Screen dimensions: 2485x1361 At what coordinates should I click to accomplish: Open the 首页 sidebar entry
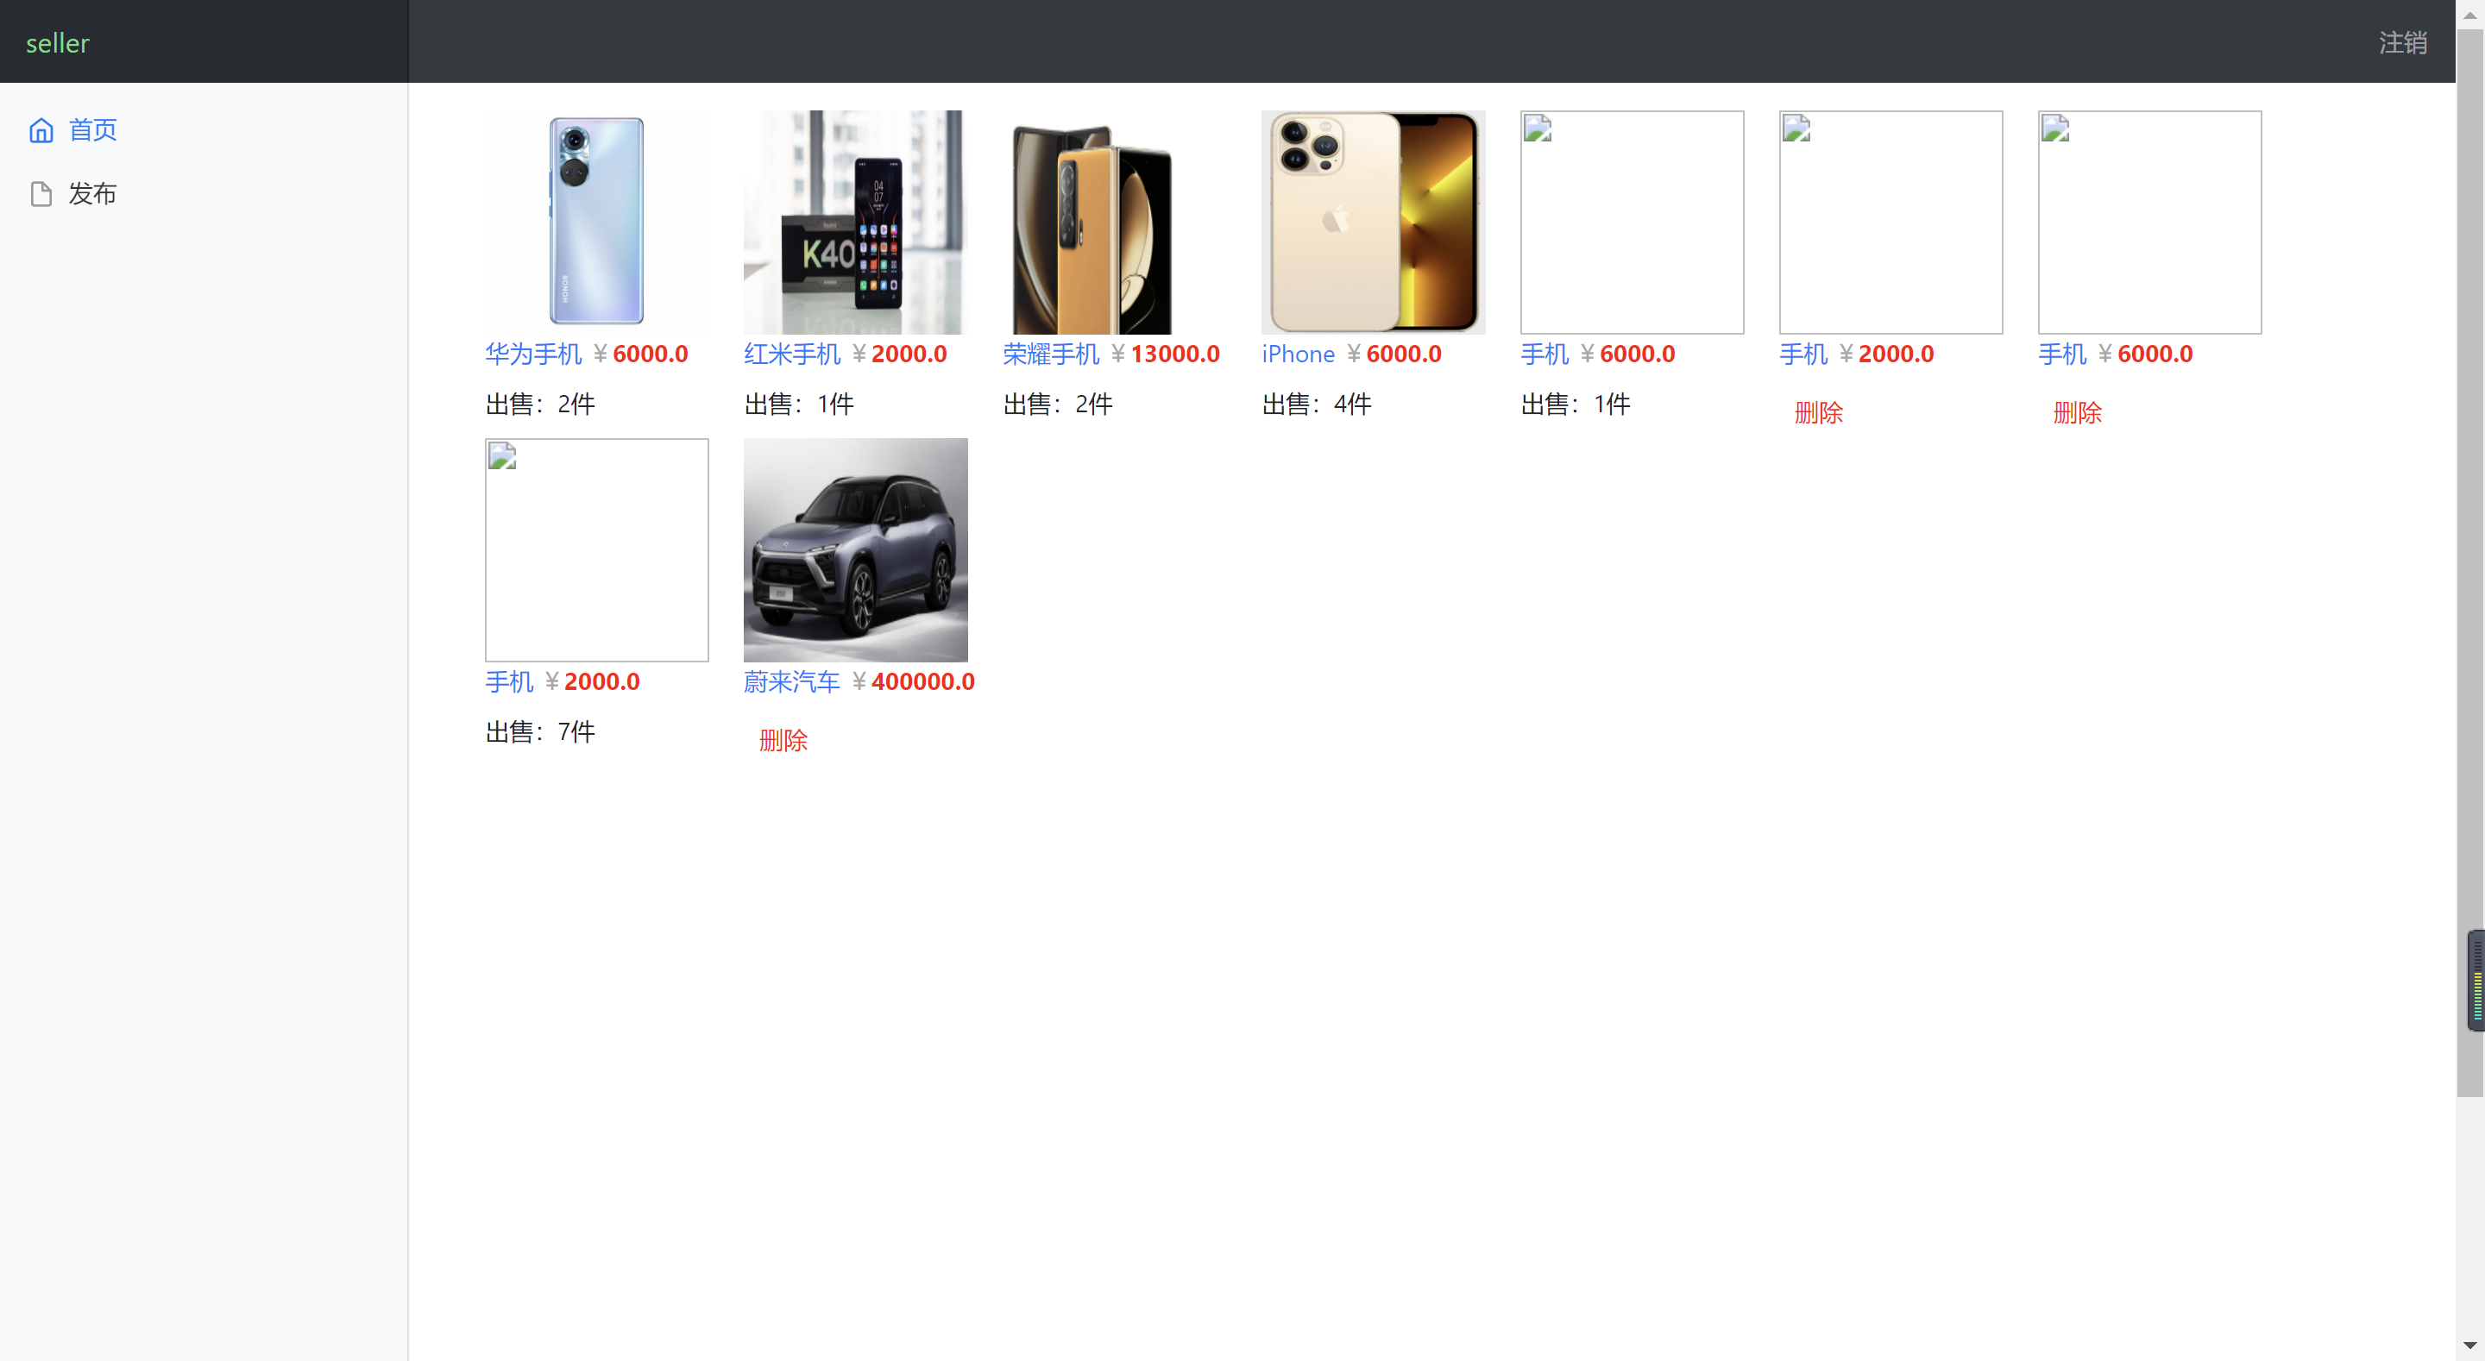[x=91, y=129]
